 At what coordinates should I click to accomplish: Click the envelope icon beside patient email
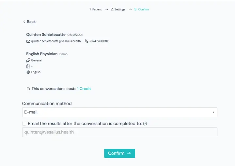click(x=28, y=41)
